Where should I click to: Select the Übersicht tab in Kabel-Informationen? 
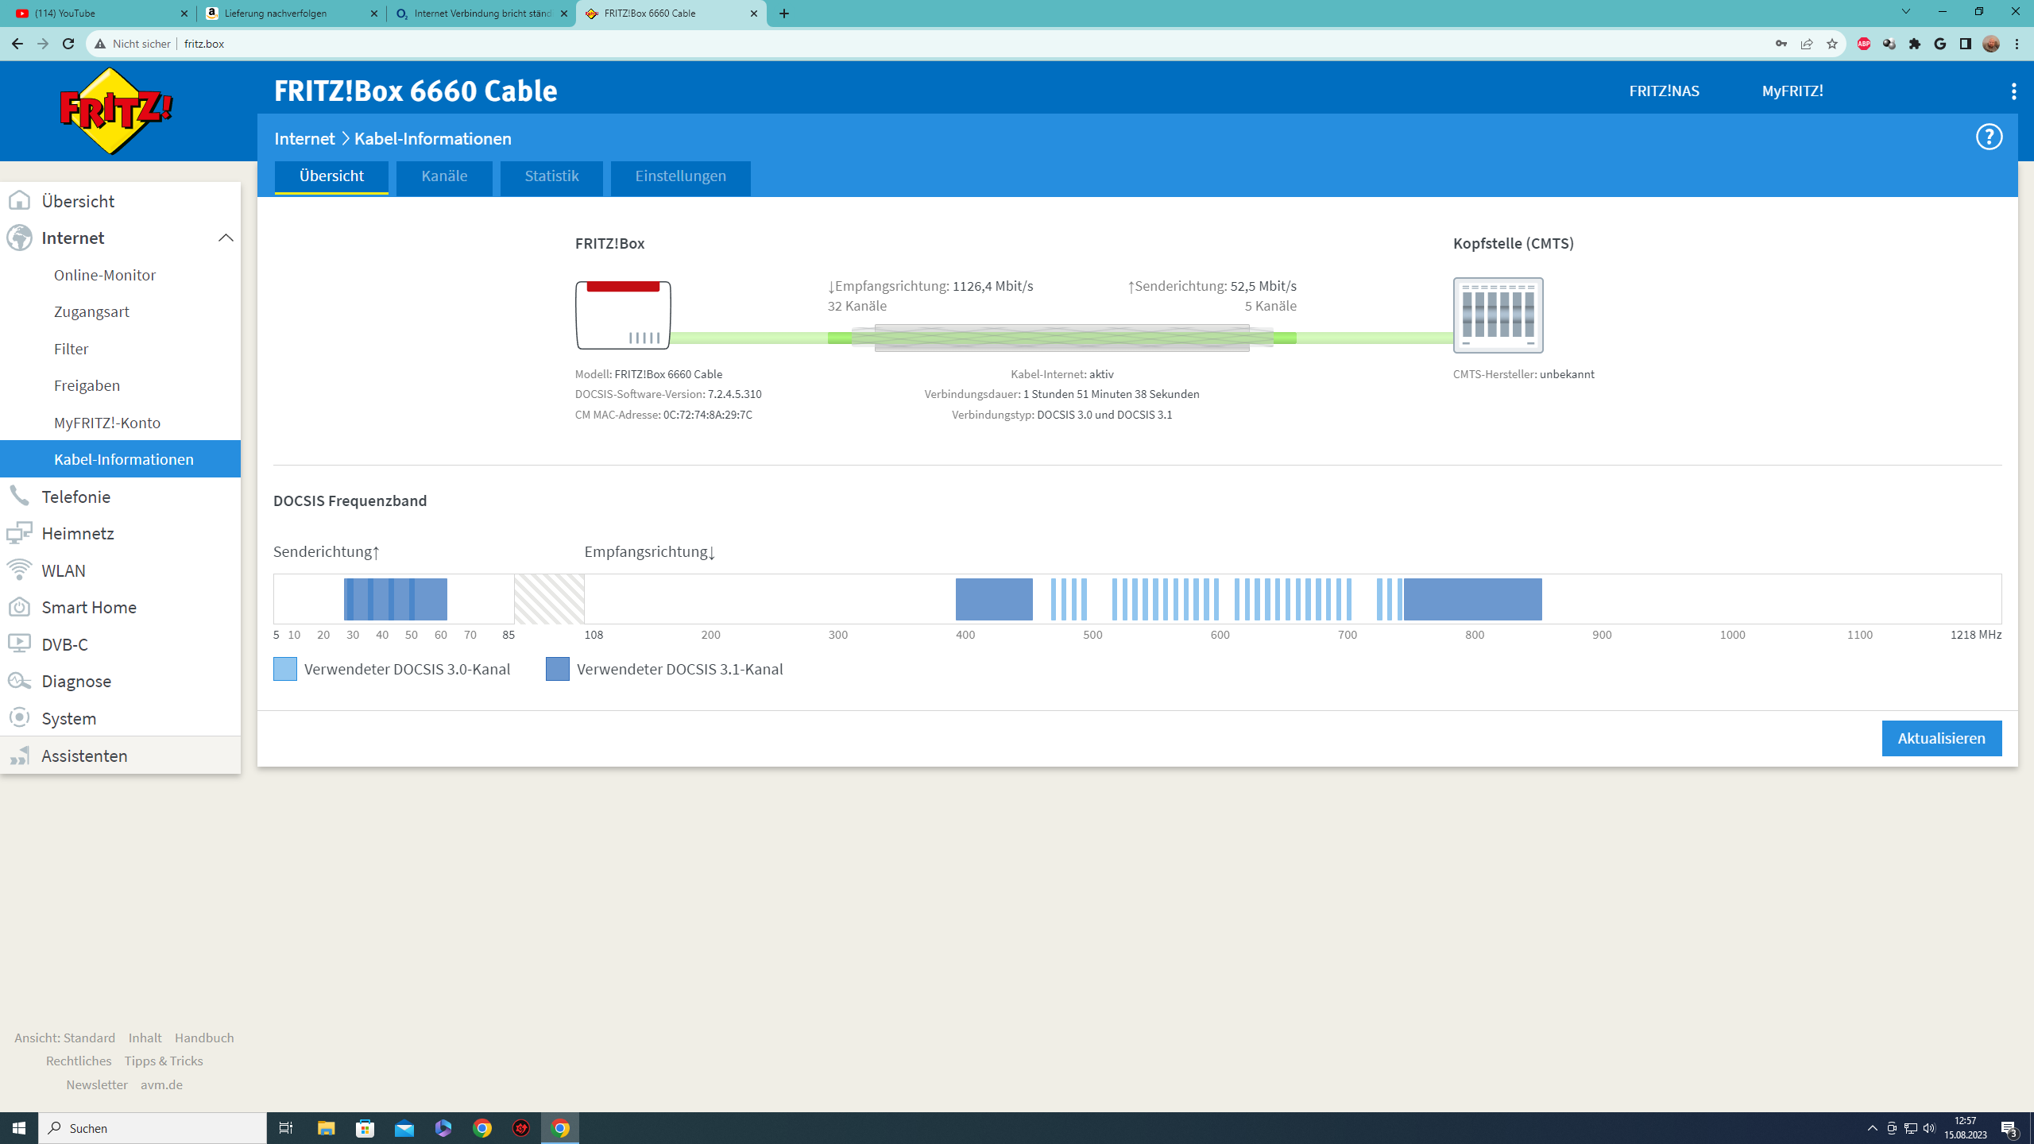(331, 177)
